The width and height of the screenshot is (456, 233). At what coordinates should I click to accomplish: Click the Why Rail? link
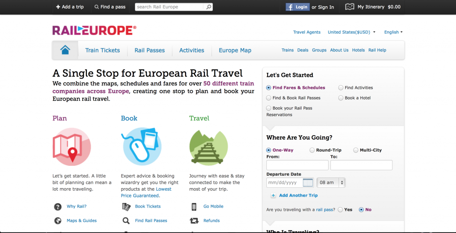pos(77,207)
